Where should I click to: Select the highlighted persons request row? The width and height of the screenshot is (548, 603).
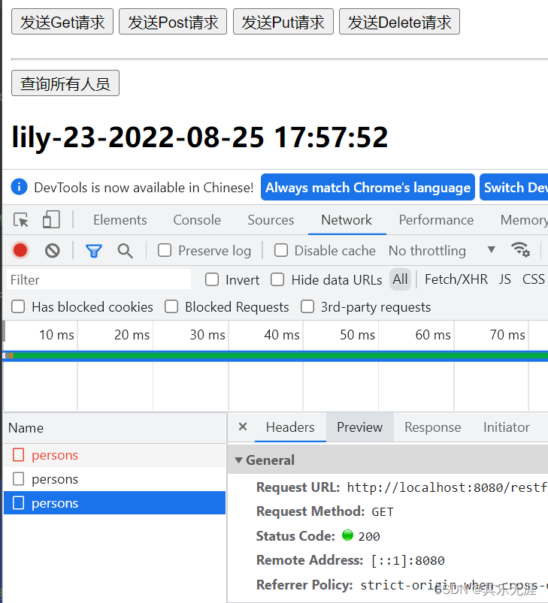115,503
